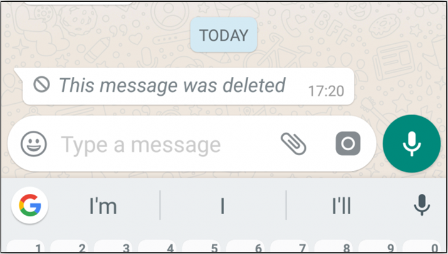Tap the green voice message microphone button
The image size is (448, 254).
[412, 143]
